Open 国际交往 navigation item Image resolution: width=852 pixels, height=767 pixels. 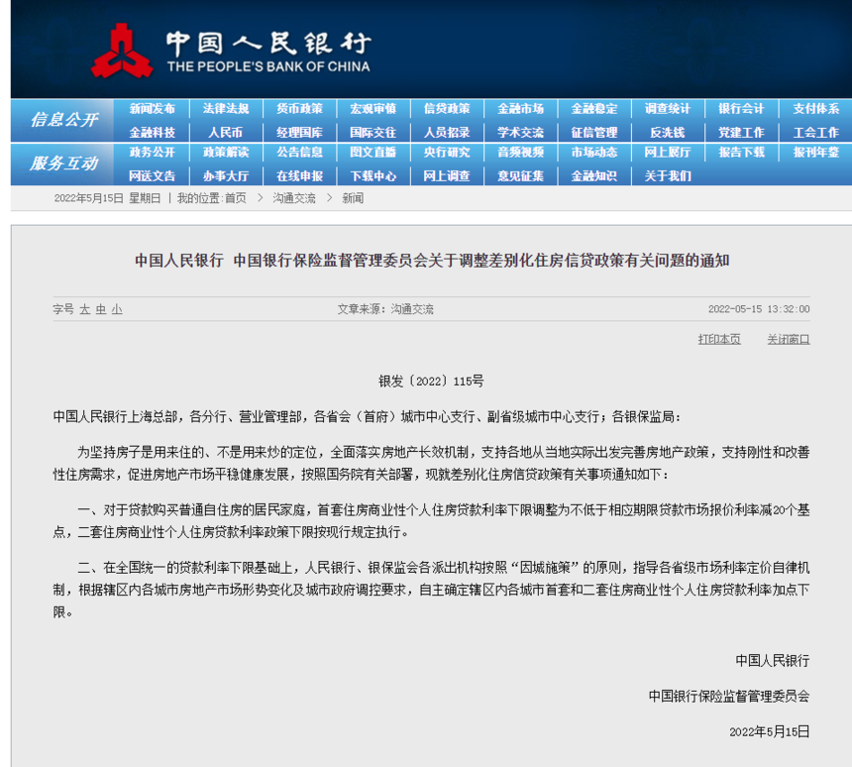[373, 133]
